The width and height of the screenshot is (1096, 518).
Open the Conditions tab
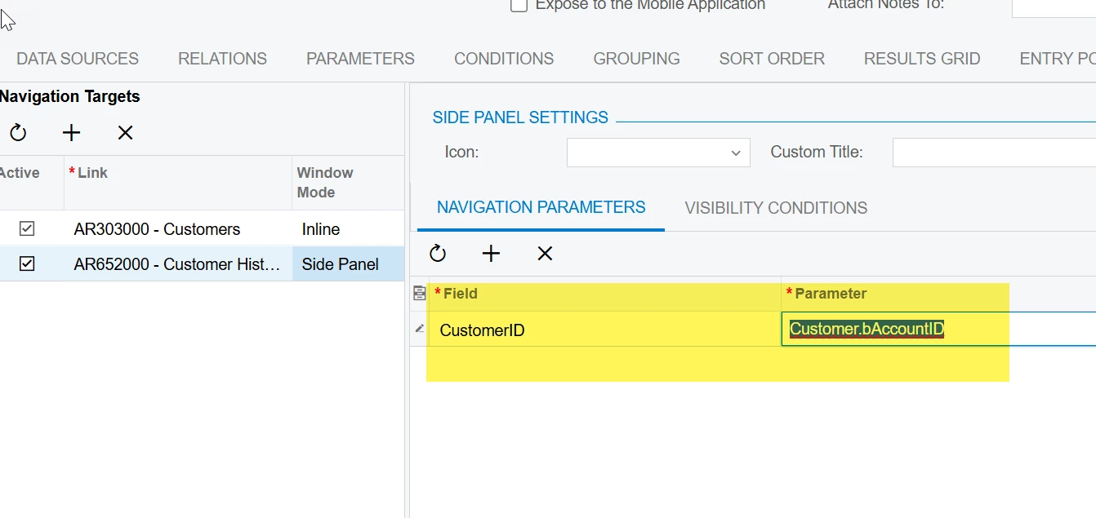tap(504, 59)
